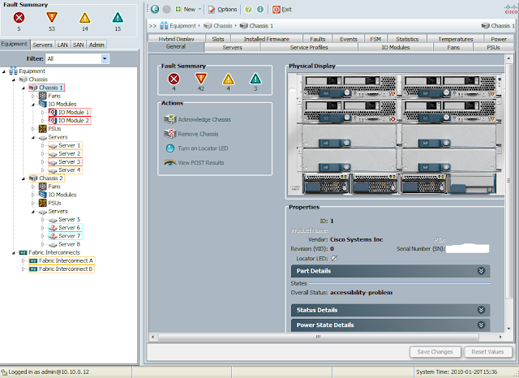This screenshot has width=519, height=378.
Task: Open the Help question mark icon
Action: point(248,9)
